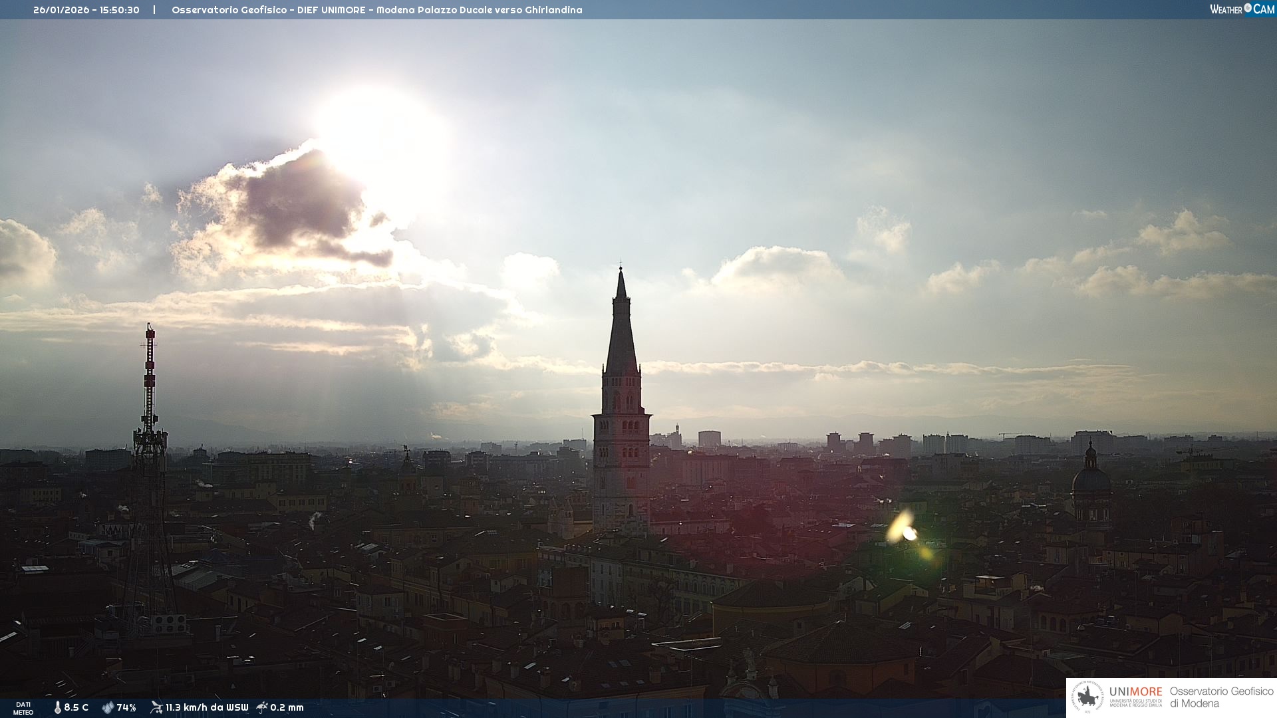
Task: Click the humidity water drops icon
Action: [108, 707]
